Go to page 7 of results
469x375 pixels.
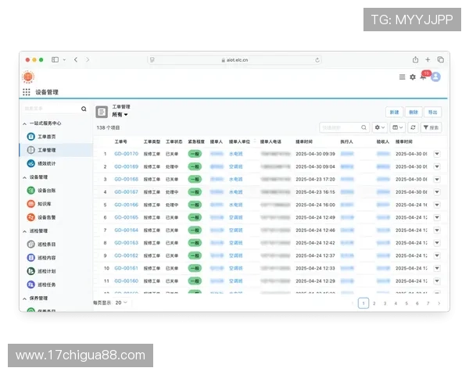pos(428,303)
